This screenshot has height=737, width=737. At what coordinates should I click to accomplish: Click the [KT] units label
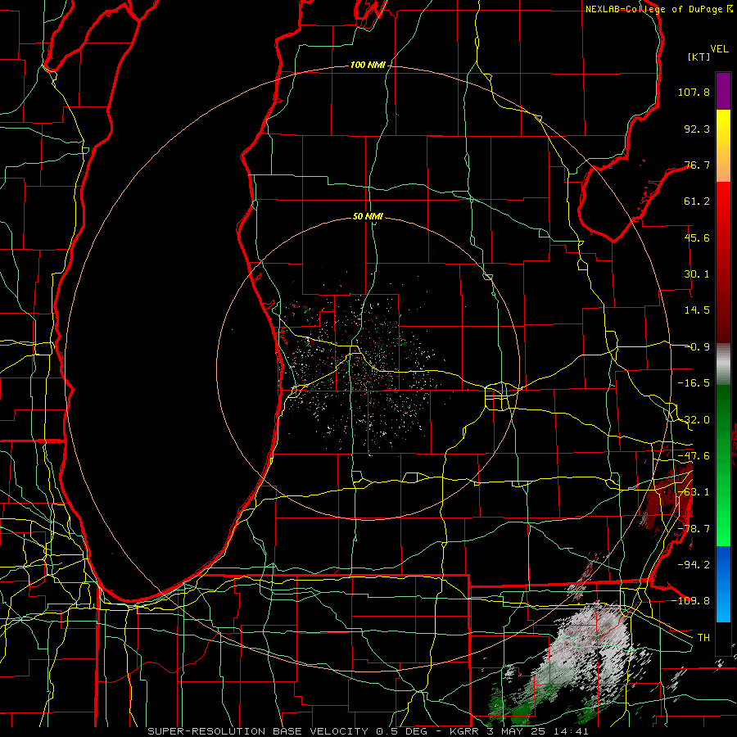pyautogui.click(x=699, y=57)
